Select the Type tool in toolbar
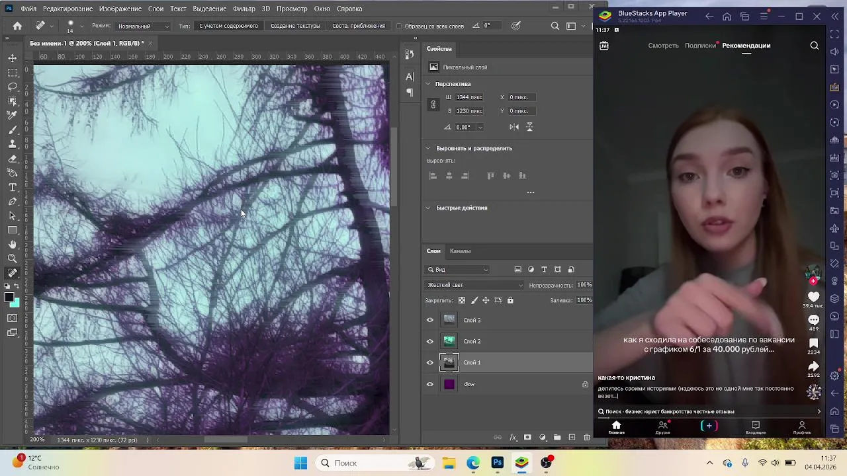 pos(13,188)
